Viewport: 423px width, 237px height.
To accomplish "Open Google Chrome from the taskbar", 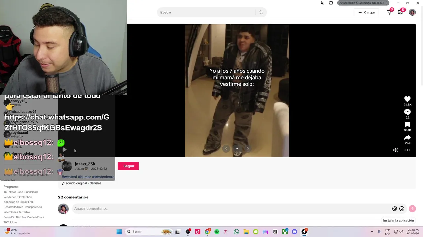I will tap(207, 232).
